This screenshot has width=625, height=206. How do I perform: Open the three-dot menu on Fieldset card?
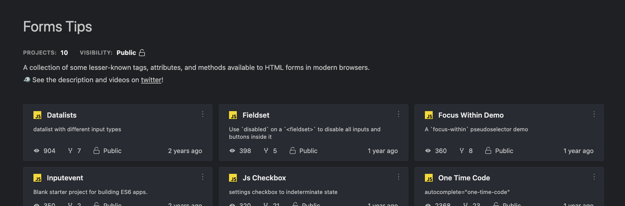[x=399, y=114]
